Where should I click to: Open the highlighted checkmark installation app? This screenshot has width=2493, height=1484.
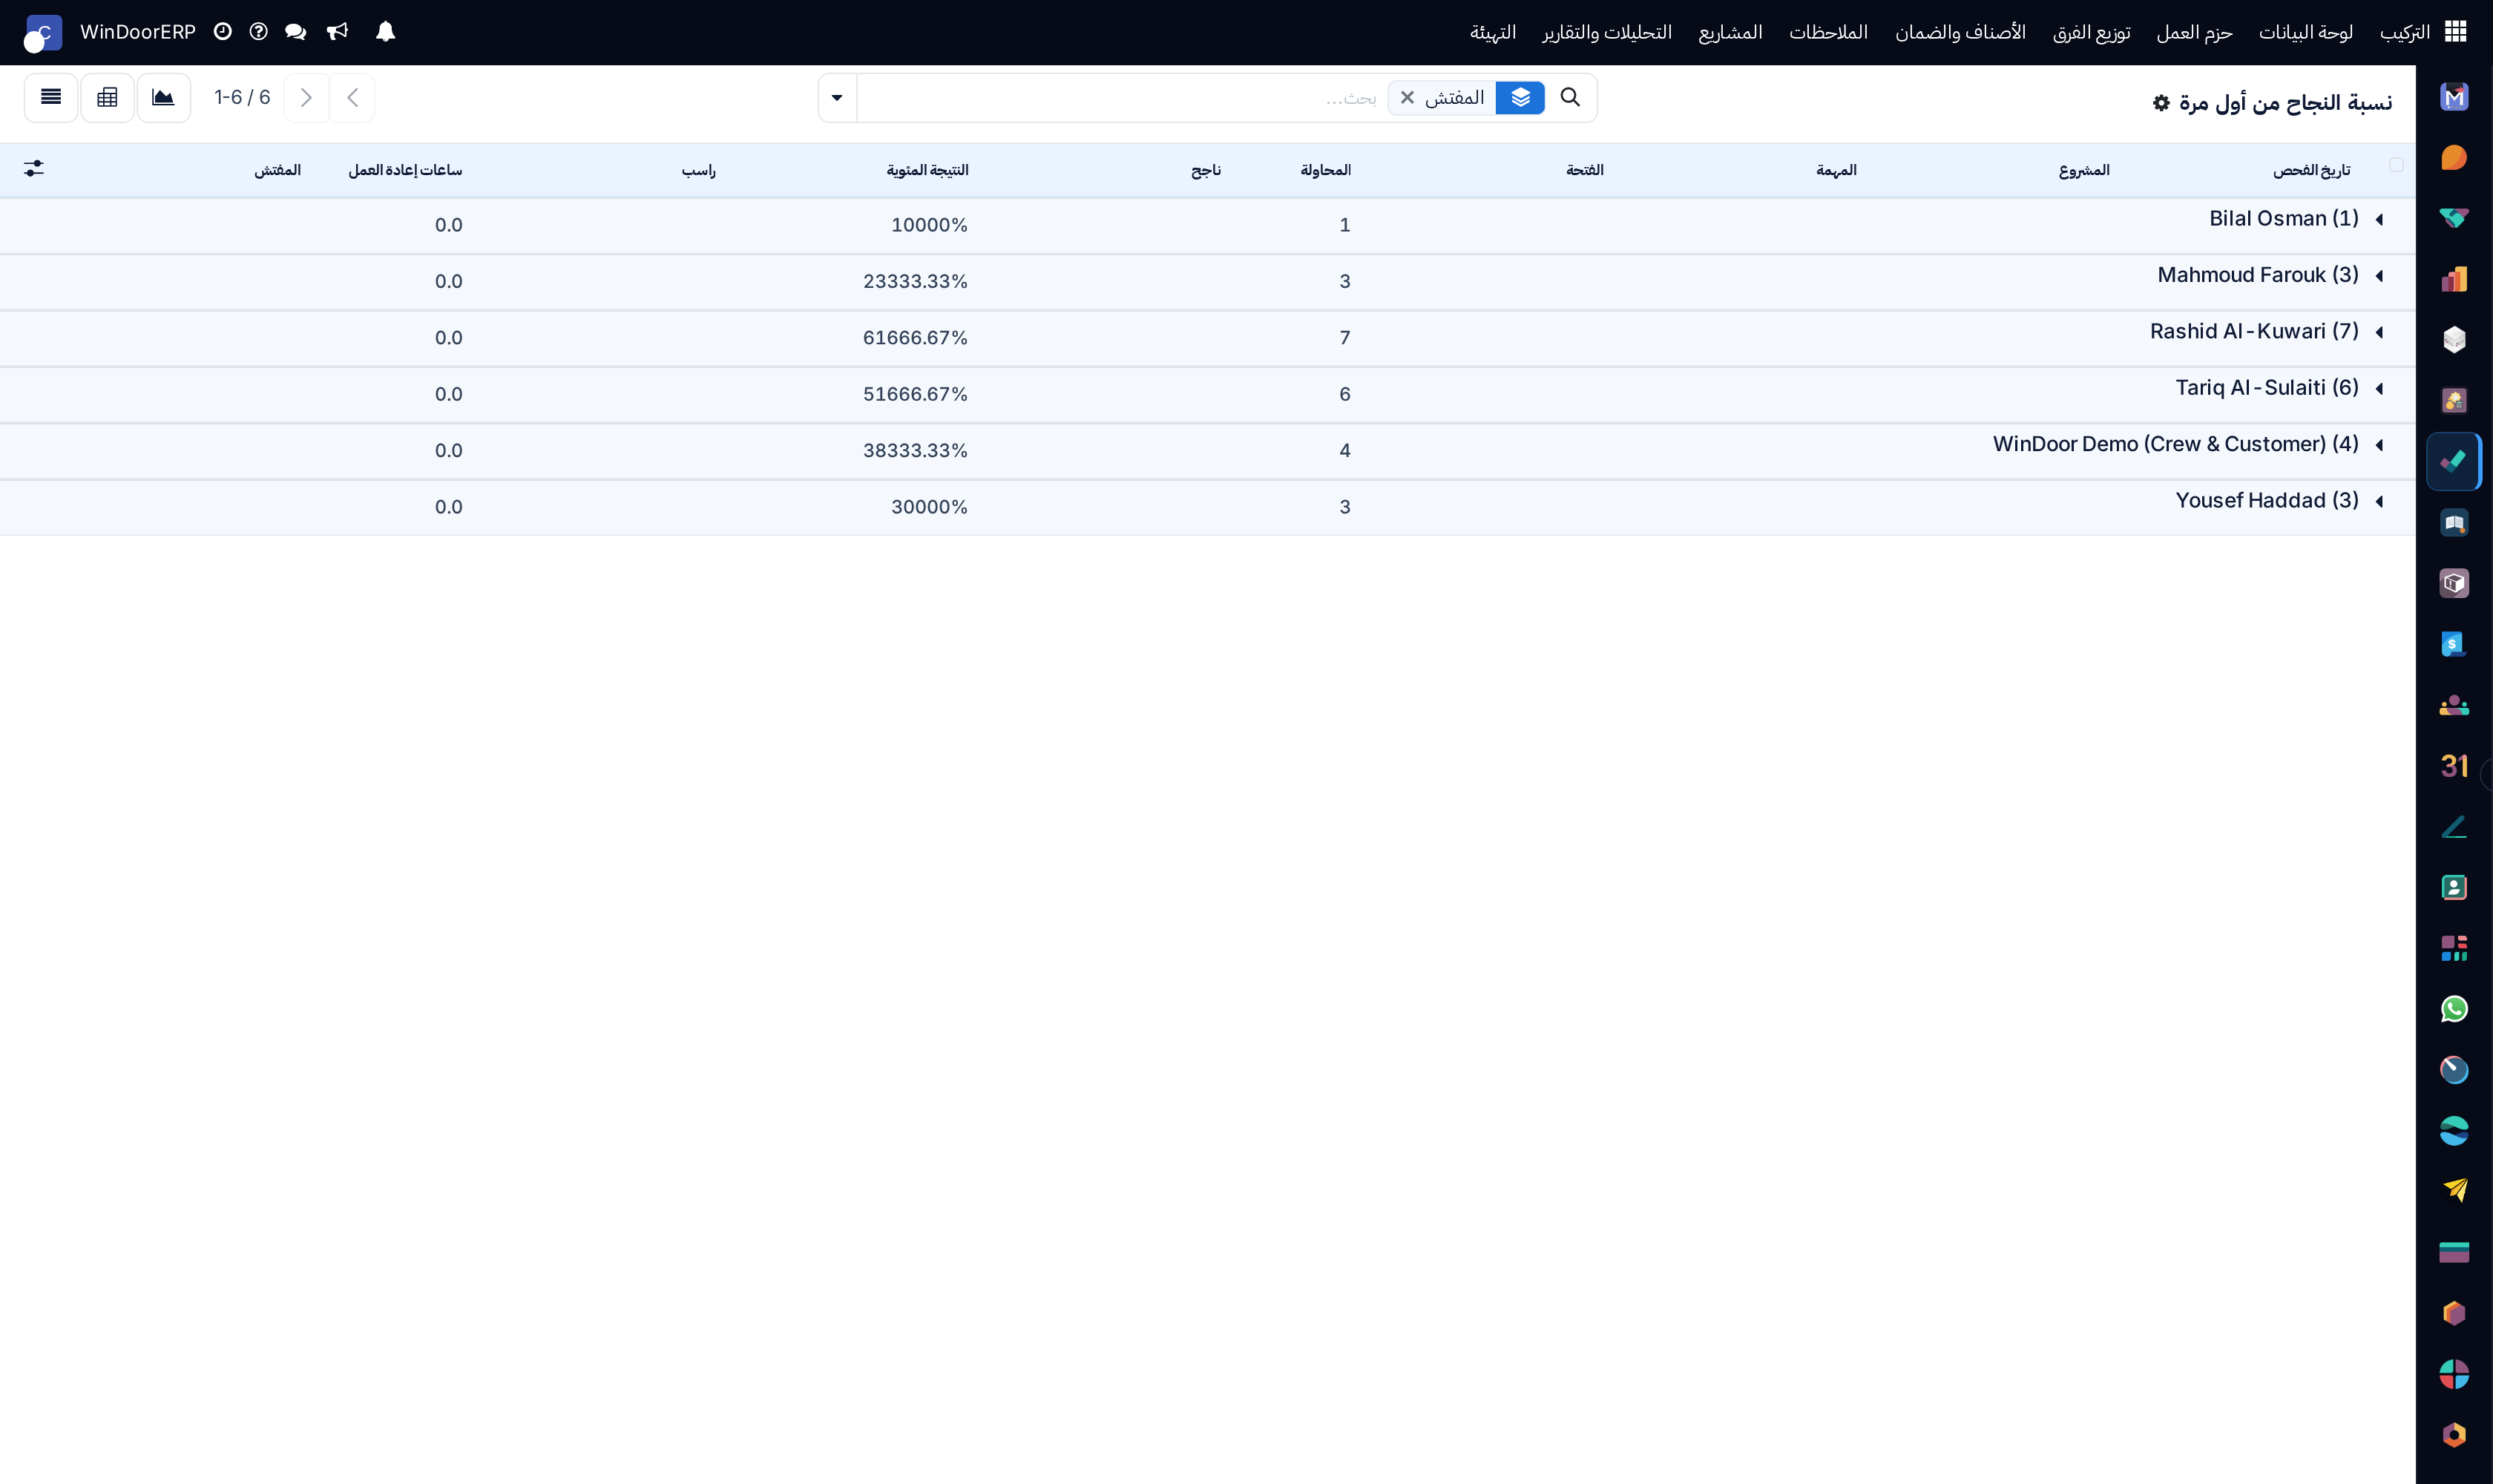[2454, 462]
